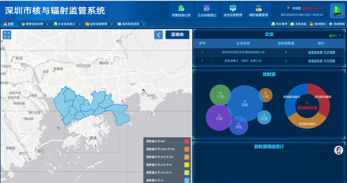This screenshot has width=347, height=183.
Task: Click 查看放射源 for 招商局重工
Action: [315, 61]
